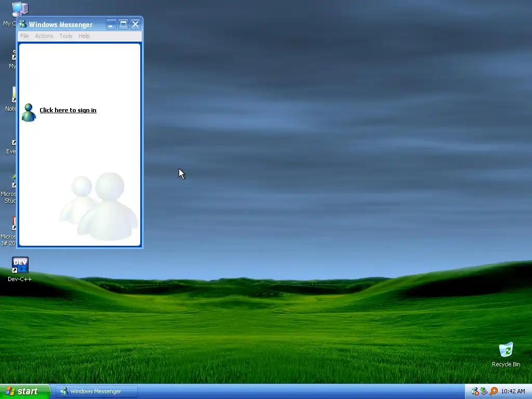Open the Actions menu
Screen dimensions: 532x399
point(44,36)
